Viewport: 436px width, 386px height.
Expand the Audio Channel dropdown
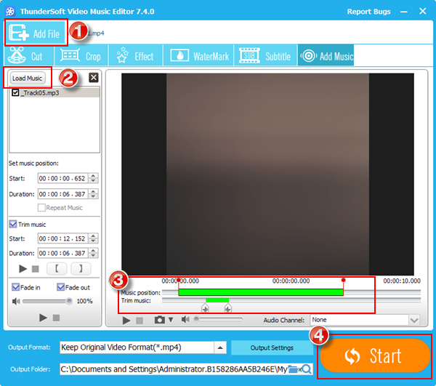pos(414,320)
